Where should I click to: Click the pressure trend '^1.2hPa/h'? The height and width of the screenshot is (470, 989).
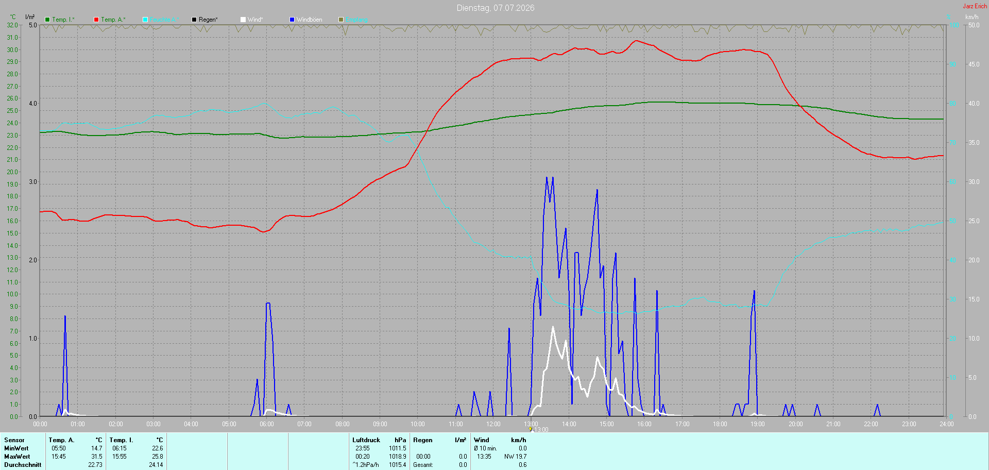point(366,465)
